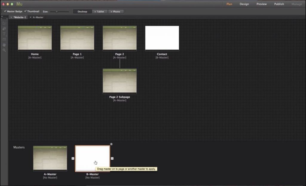
Task: Select the A-Master thumbnail in Masters
Action: 50,158
